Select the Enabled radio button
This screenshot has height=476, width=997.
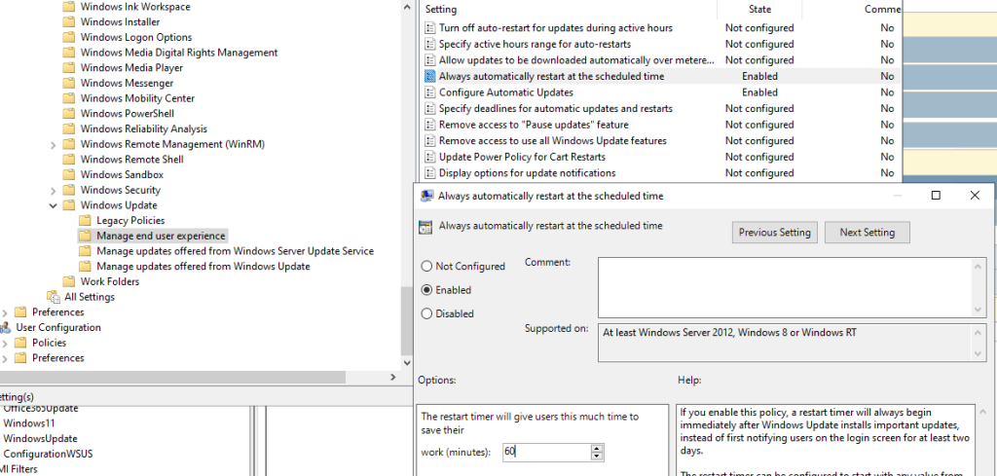pos(426,290)
